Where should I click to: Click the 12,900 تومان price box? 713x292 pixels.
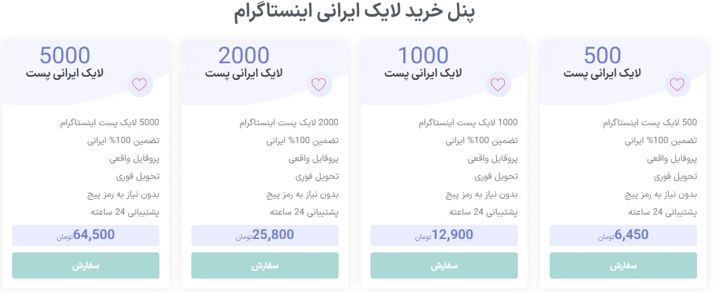tap(444, 235)
